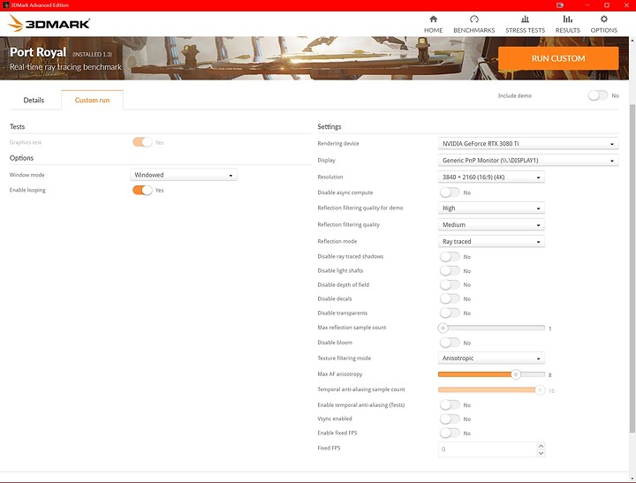Click the RUN CUSTOM button
Screen dimensions: 636x483
coord(558,58)
